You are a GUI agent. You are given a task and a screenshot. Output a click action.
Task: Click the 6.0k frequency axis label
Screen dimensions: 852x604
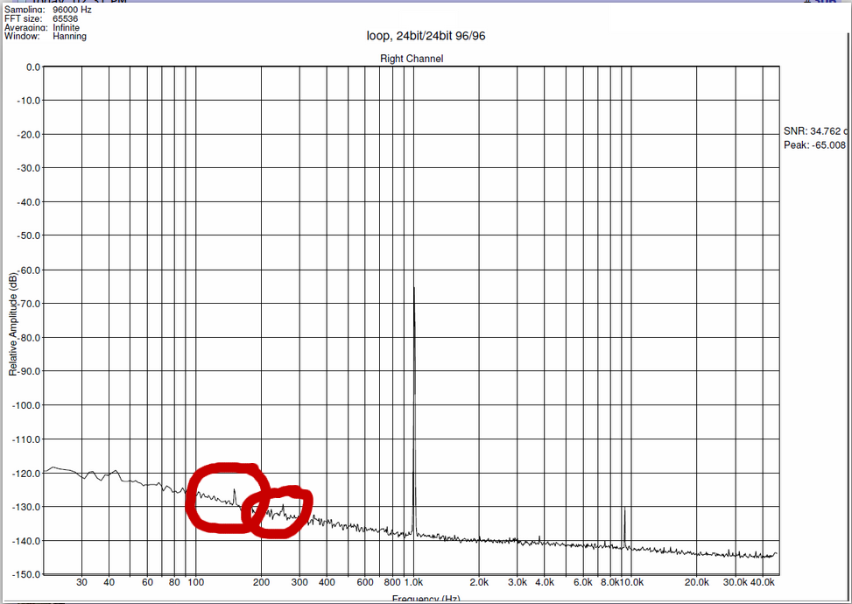[x=583, y=582]
